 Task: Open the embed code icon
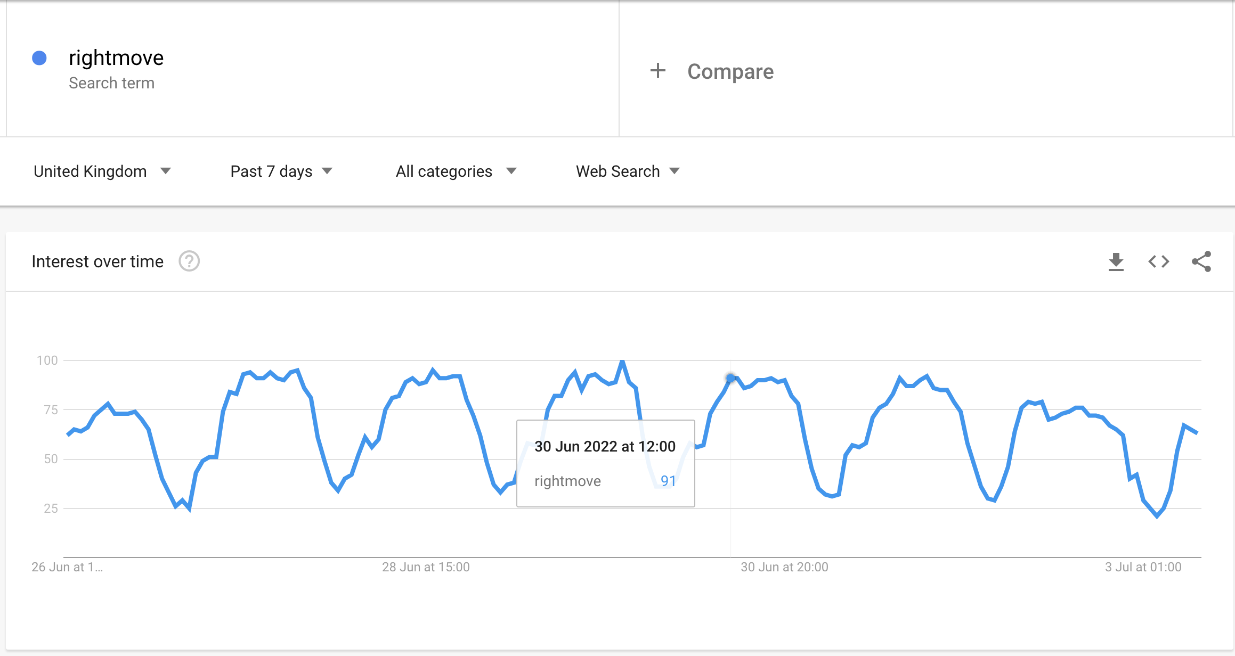click(1158, 262)
